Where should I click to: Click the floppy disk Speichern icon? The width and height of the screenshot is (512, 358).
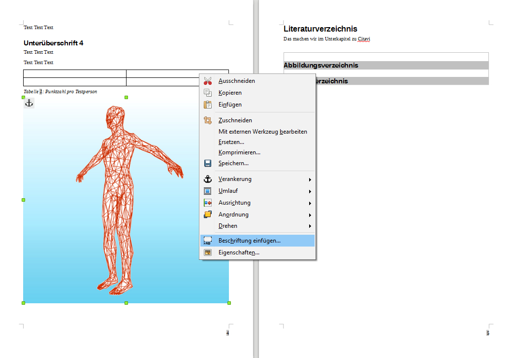click(x=208, y=163)
